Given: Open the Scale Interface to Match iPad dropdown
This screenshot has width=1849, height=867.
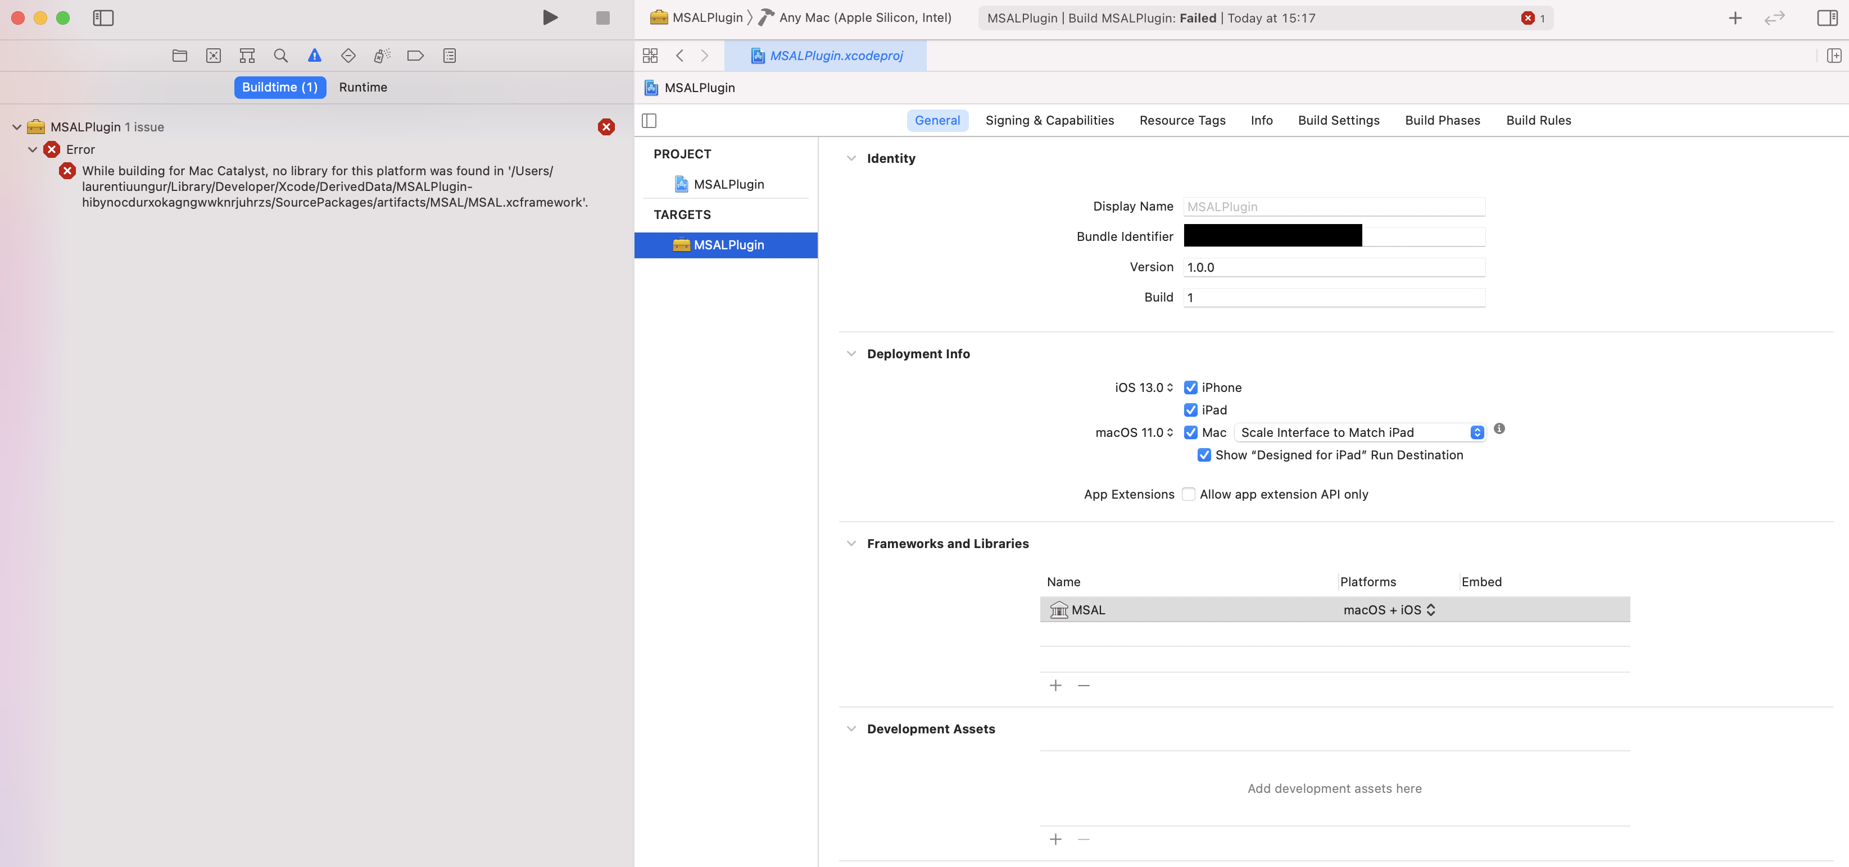Looking at the screenshot, I should pos(1476,432).
